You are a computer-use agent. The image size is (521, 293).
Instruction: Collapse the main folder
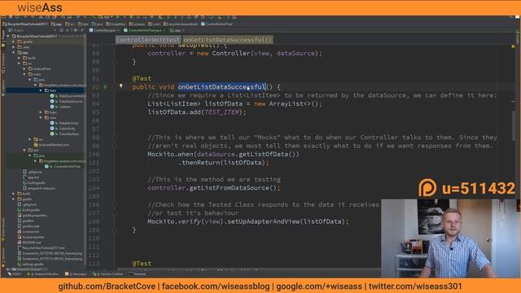point(24,74)
